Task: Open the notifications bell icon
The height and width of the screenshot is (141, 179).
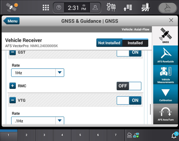Action: click(x=175, y=135)
